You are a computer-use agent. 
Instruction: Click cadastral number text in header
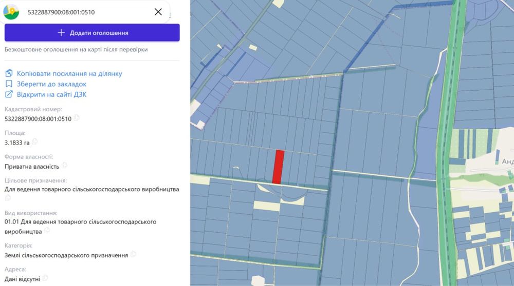(x=61, y=12)
